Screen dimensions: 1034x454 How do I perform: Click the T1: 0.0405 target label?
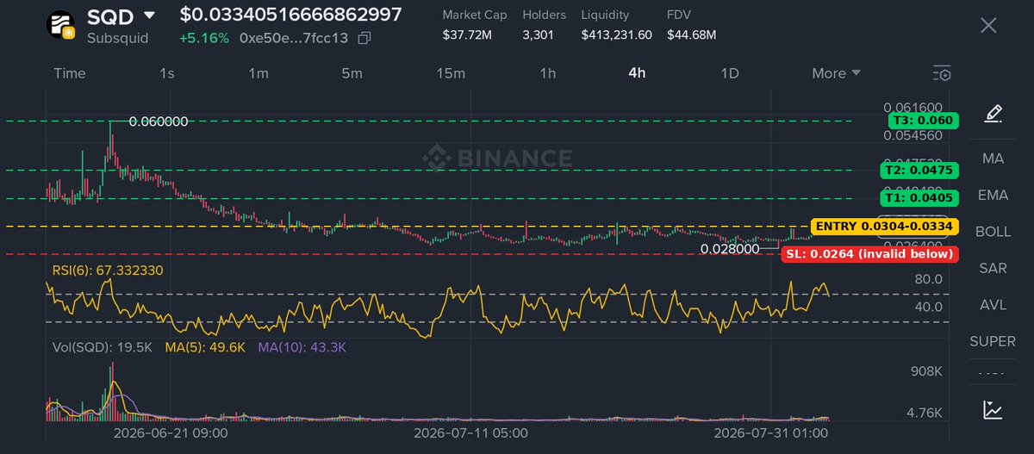[x=919, y=198]
